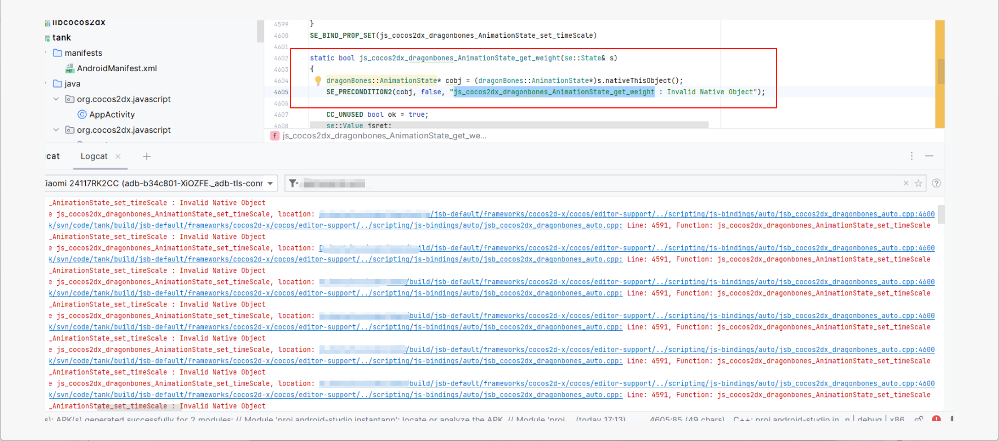Click the breadcrumb js_cocos2dx_dragonbones_AnimationState_get_we...
This screenshot has width=999, height=441.
pyautogui.click(x=384, y=136)
